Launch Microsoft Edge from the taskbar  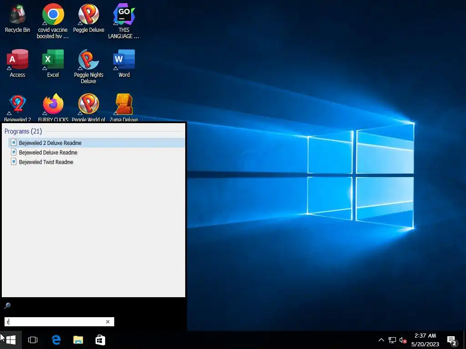[x=56, y=340]
